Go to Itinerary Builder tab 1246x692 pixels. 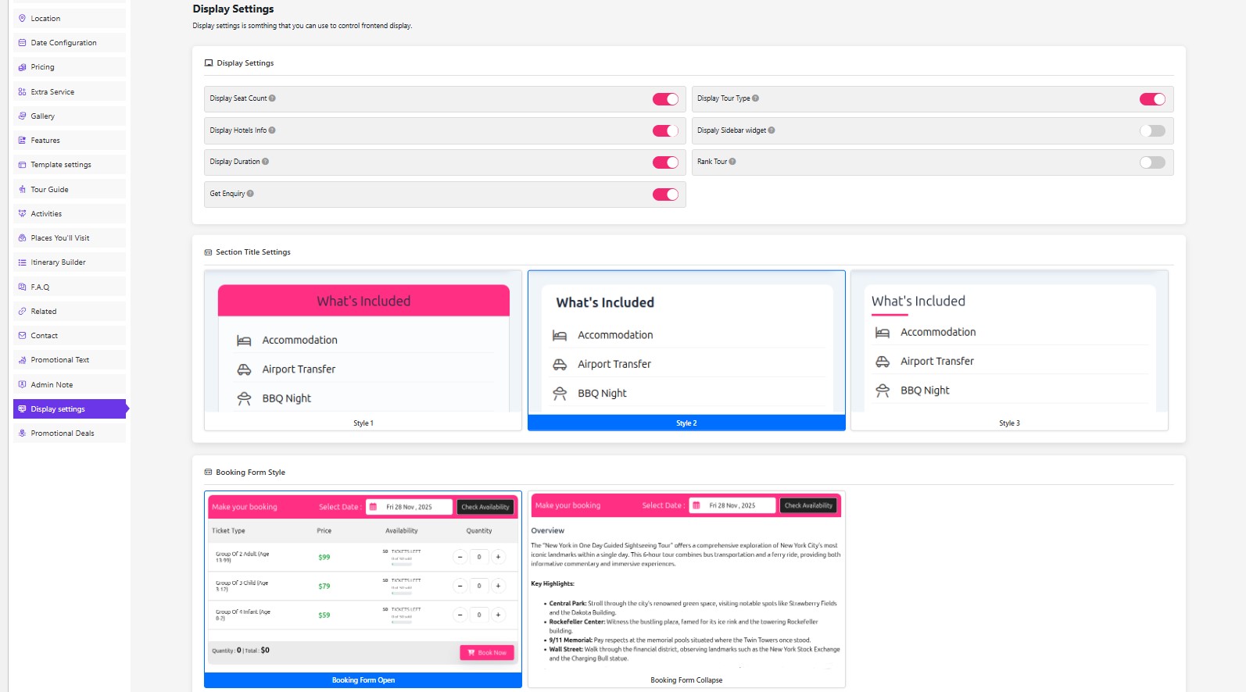tap(58, 262)
